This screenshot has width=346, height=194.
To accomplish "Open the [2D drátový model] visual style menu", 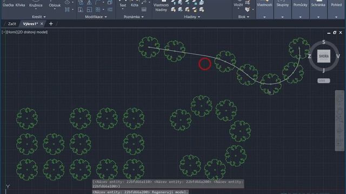I will [32, 32].
